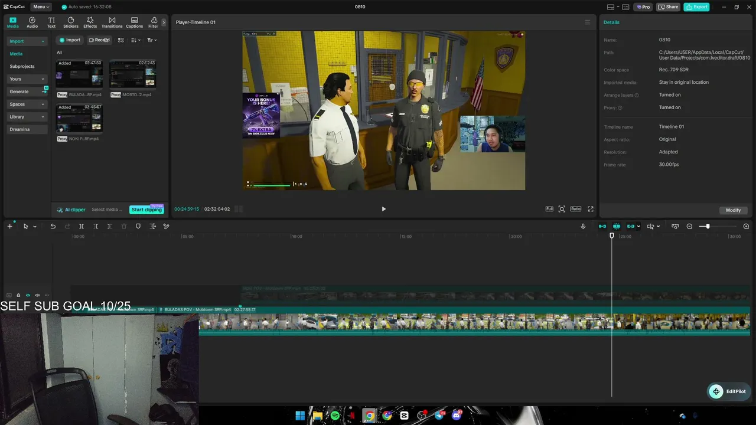Open the Audio tab
Viewport: 756px width, 425px height.
click(32, 22)
